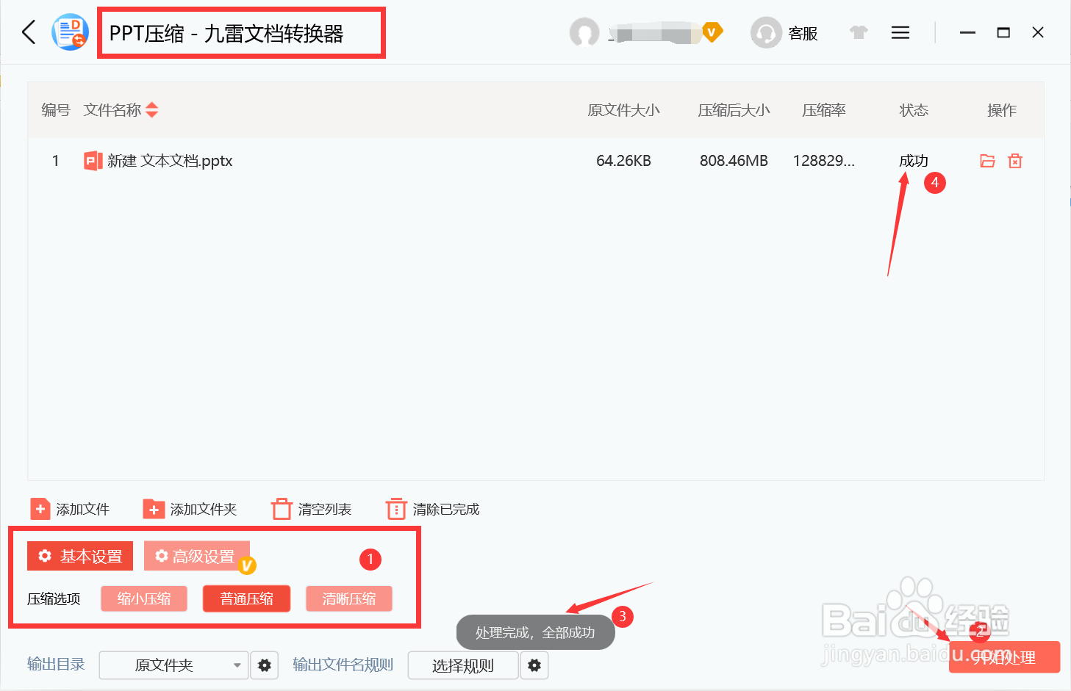Close the converter window
Viewport: 1071px width, 691px height.
pos(1038,32)
